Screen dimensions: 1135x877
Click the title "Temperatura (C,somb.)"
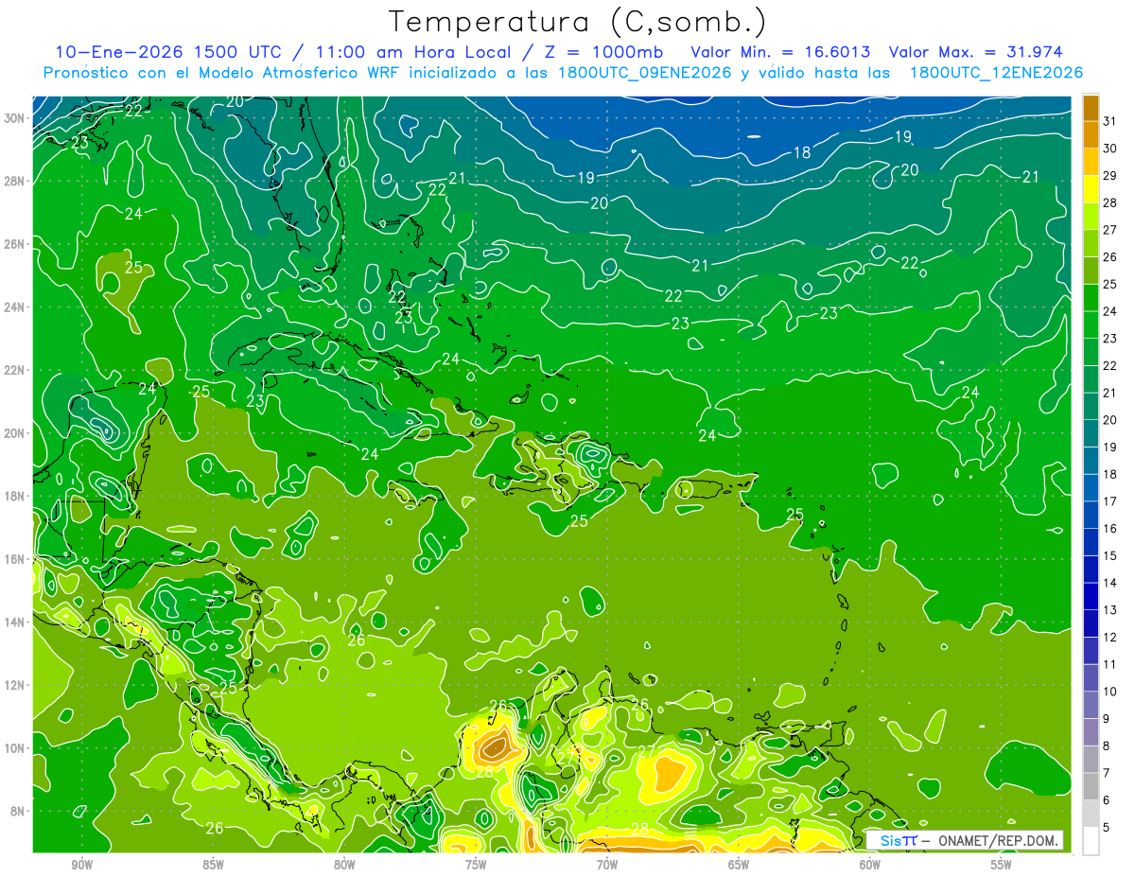[578, 21]
